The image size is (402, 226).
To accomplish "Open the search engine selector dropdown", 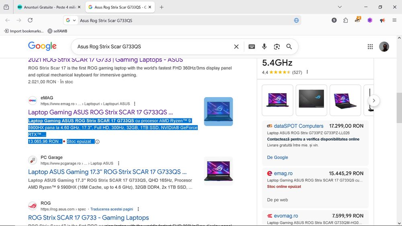I will [71, 20].
